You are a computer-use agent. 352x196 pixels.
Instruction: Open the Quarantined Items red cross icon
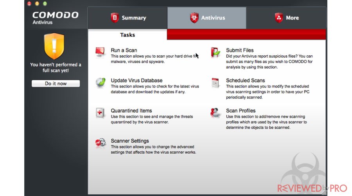(100, 113)
